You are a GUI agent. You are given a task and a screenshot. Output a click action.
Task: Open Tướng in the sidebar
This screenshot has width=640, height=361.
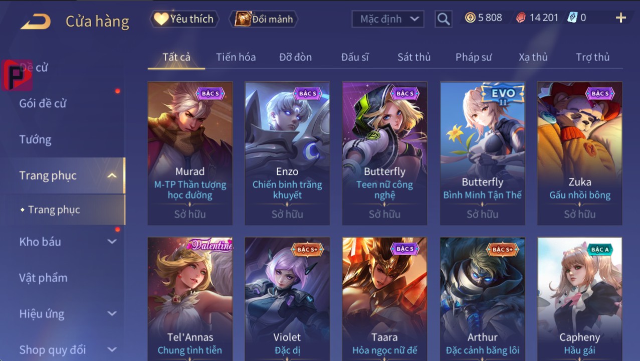point(35,139)
